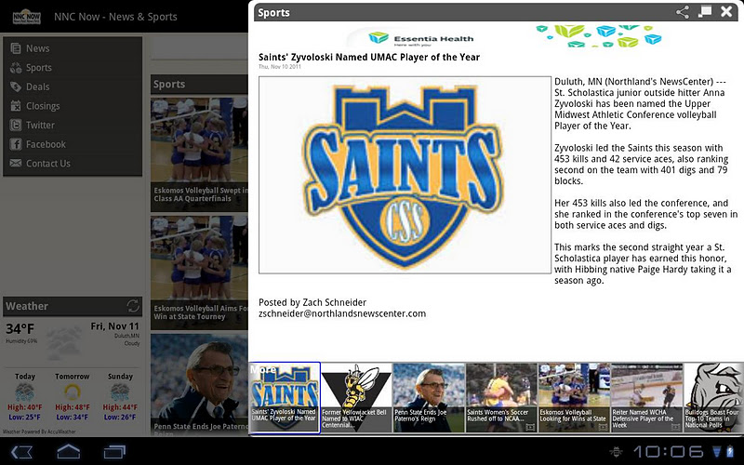Click the Sports article panel title
Screen dimensions: 744x465
point(273,13)
